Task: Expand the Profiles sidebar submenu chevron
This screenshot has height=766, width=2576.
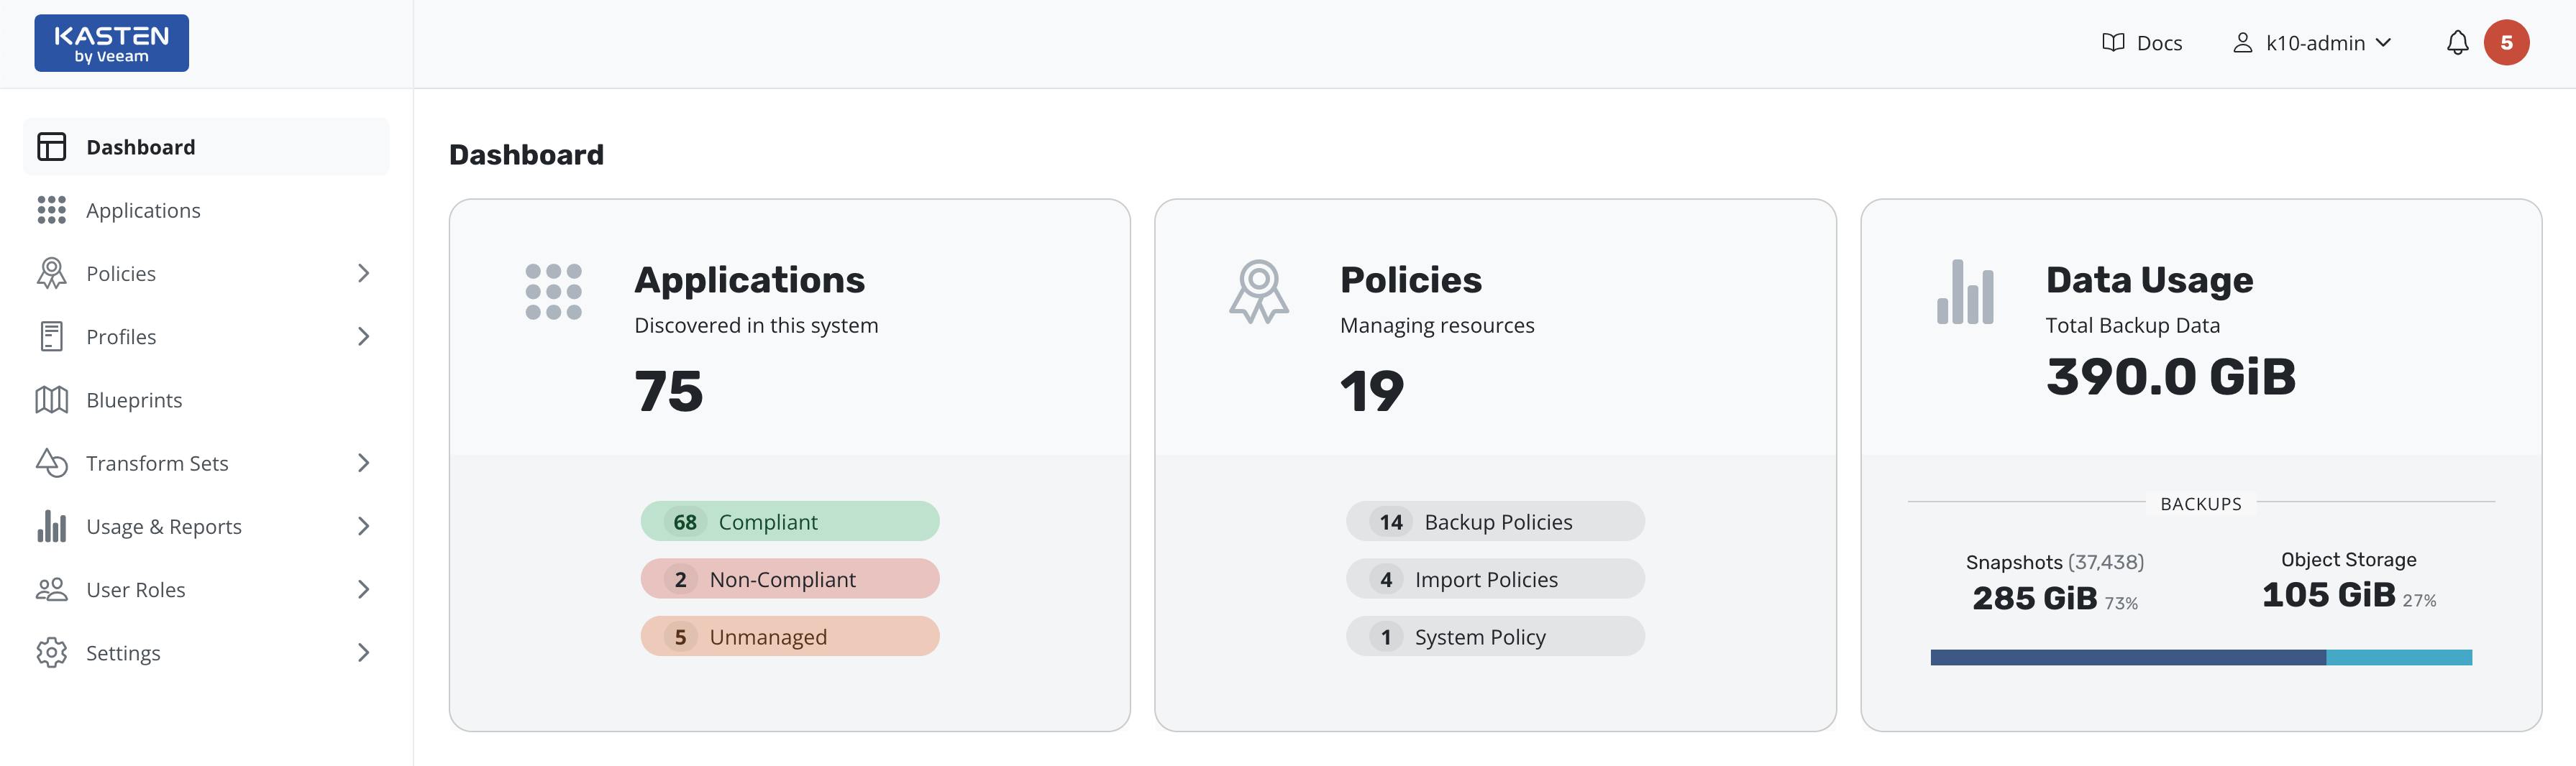Action: tap(364, 336)
